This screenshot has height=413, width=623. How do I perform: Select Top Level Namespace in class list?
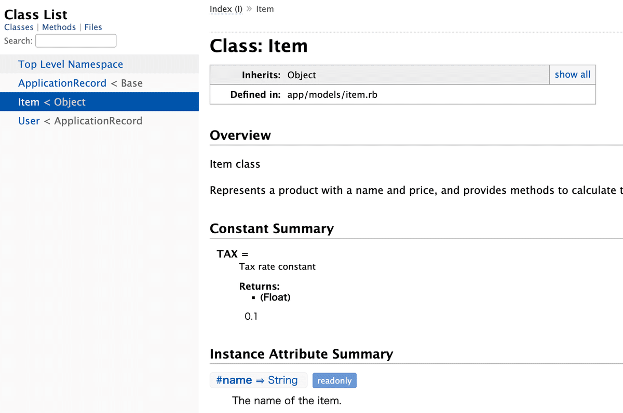[71, 64]
